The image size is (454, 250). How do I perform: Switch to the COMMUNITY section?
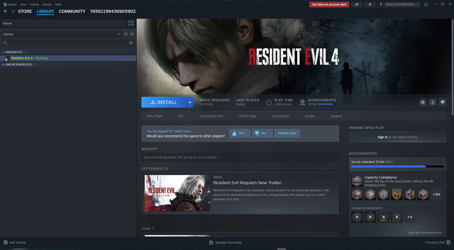pos(72,11)
